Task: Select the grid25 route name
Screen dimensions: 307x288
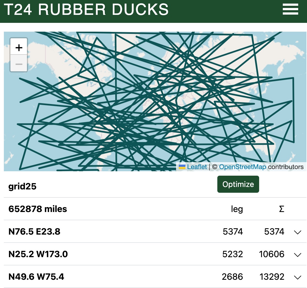Action: pyautogui.click(x=23, y=186)
